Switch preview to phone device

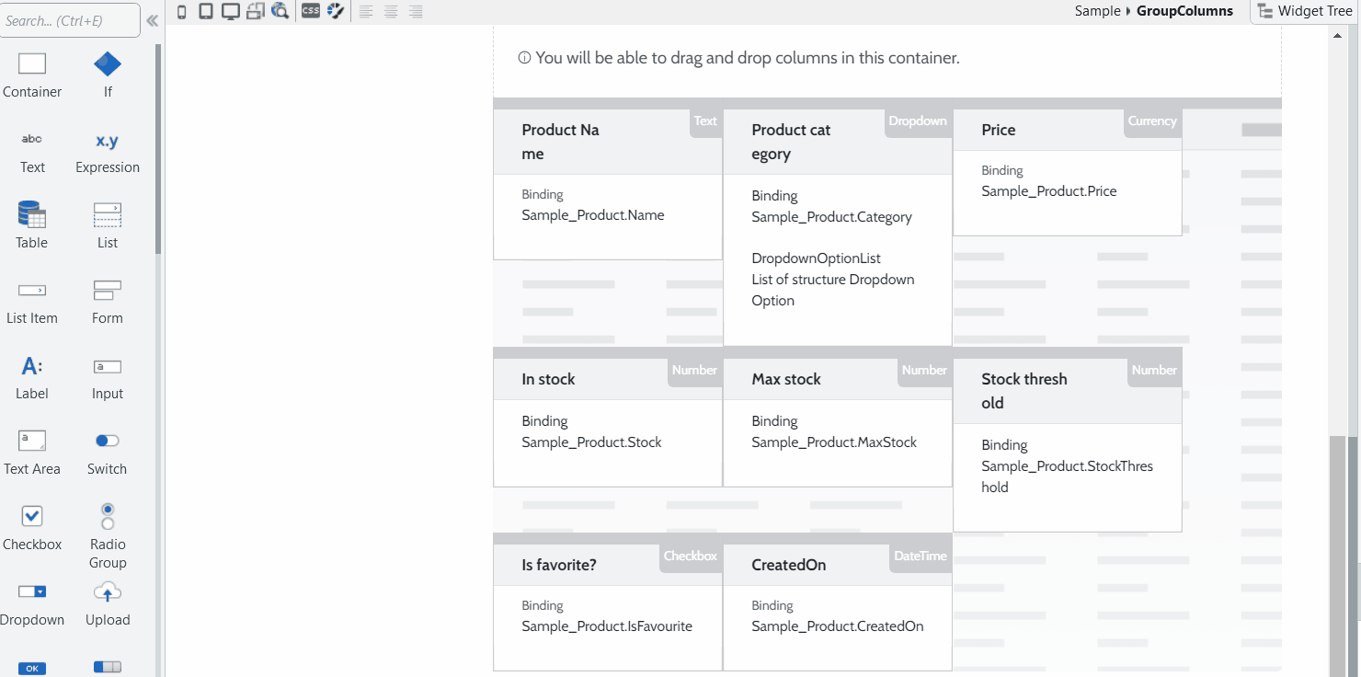181,11
